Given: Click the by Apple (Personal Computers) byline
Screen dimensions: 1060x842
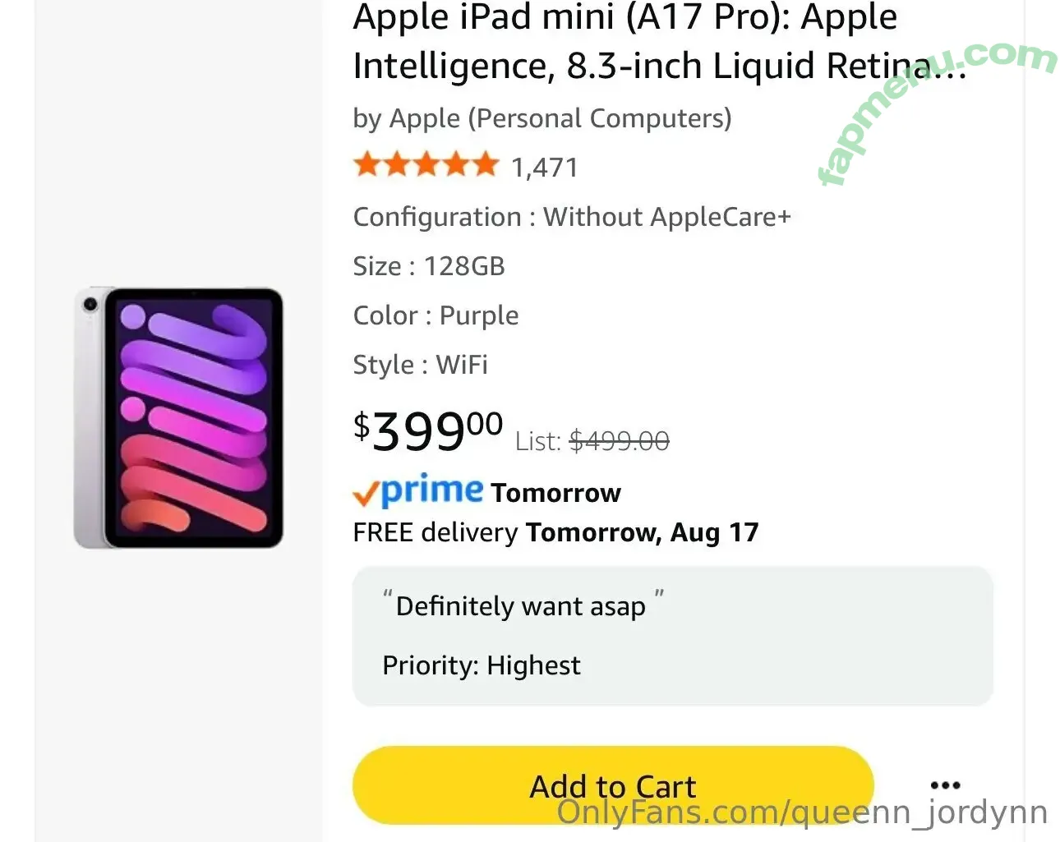Looking at the screenshot, I should pos(542,118).
